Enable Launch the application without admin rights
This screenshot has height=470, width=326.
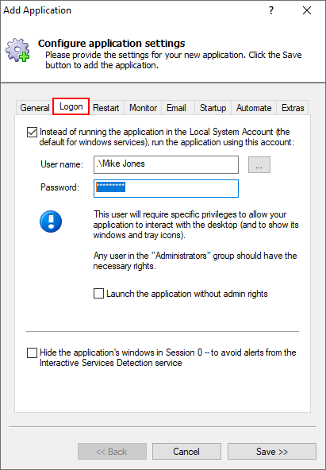[99, 294]
